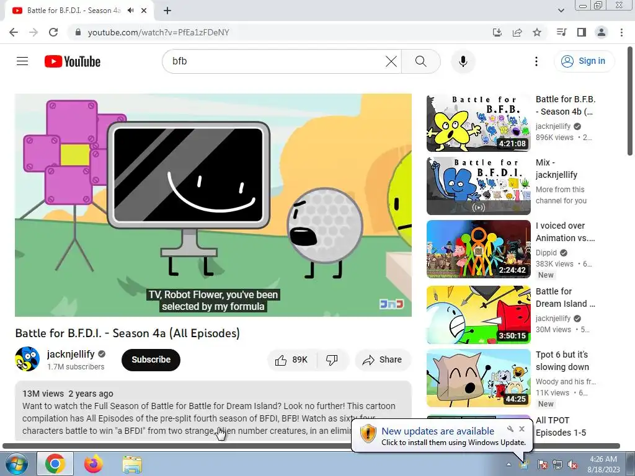Open the balloon's wrench options icon
Screen dimensions: 635x476
pyautogui.click(x=510, y=429)
